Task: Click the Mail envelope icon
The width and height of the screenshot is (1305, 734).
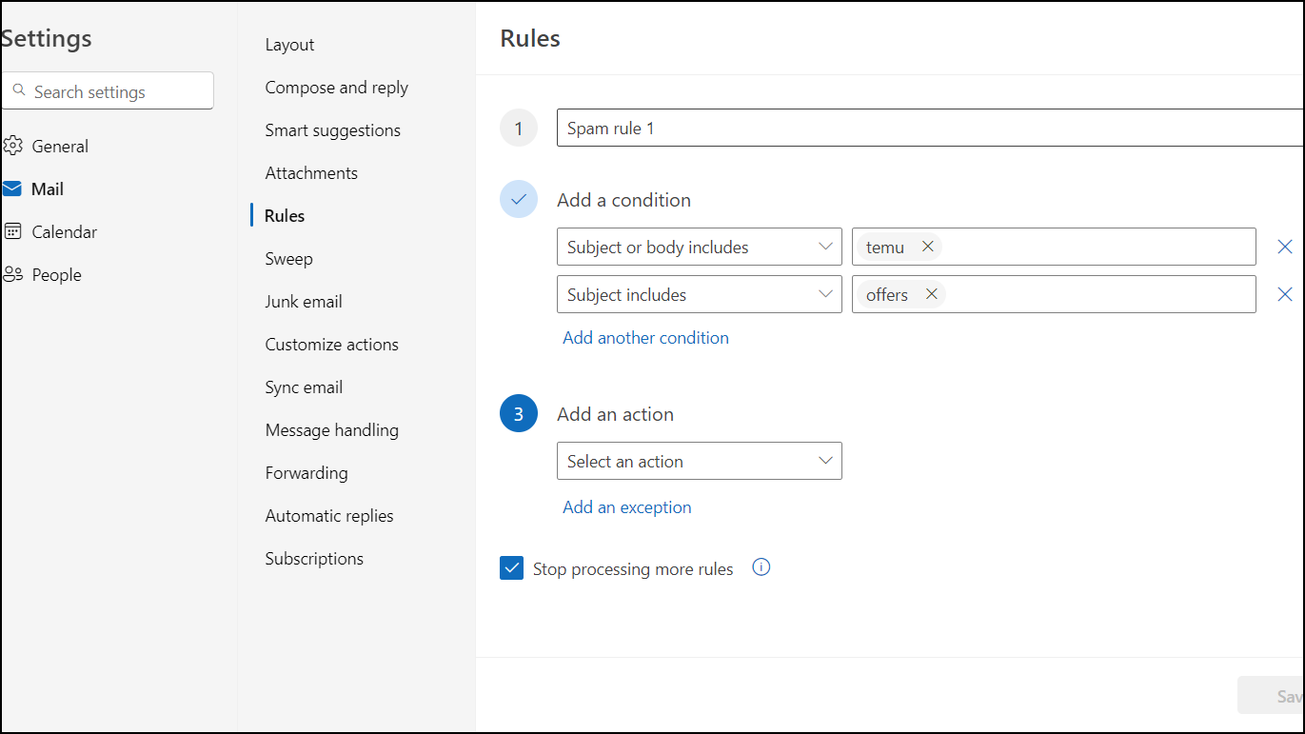Action: (12, 188)
